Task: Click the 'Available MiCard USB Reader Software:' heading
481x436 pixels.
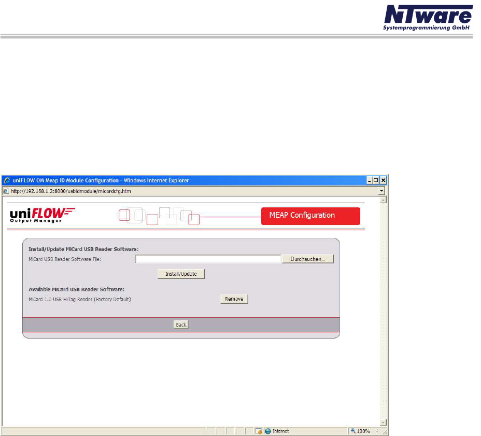Action: 76,289
